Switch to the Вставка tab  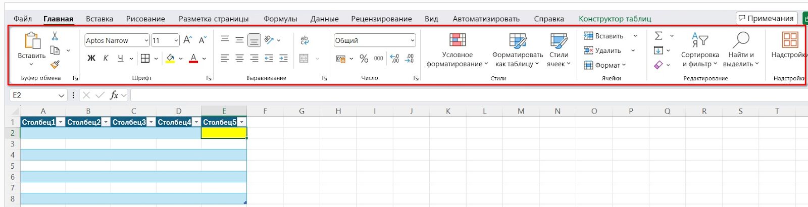pyautogui.click(x=99, y=19)
